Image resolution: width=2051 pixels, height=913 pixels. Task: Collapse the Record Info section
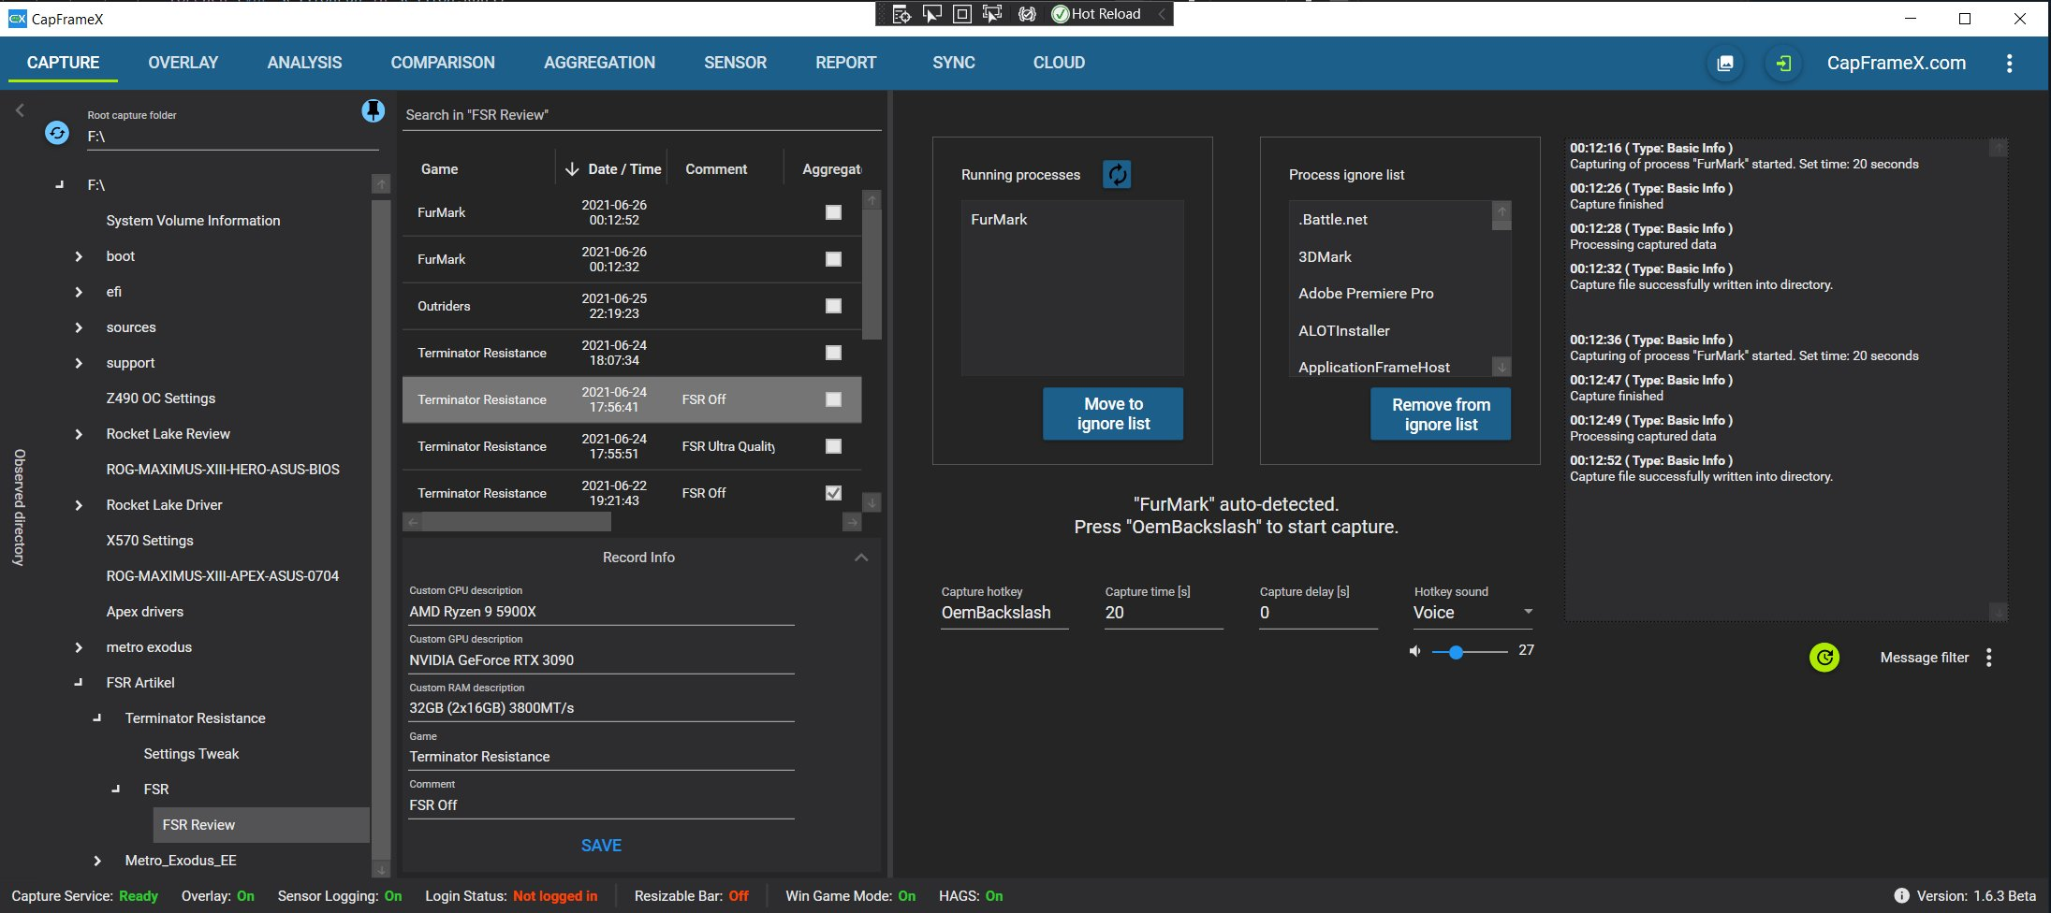pos(861,558)
